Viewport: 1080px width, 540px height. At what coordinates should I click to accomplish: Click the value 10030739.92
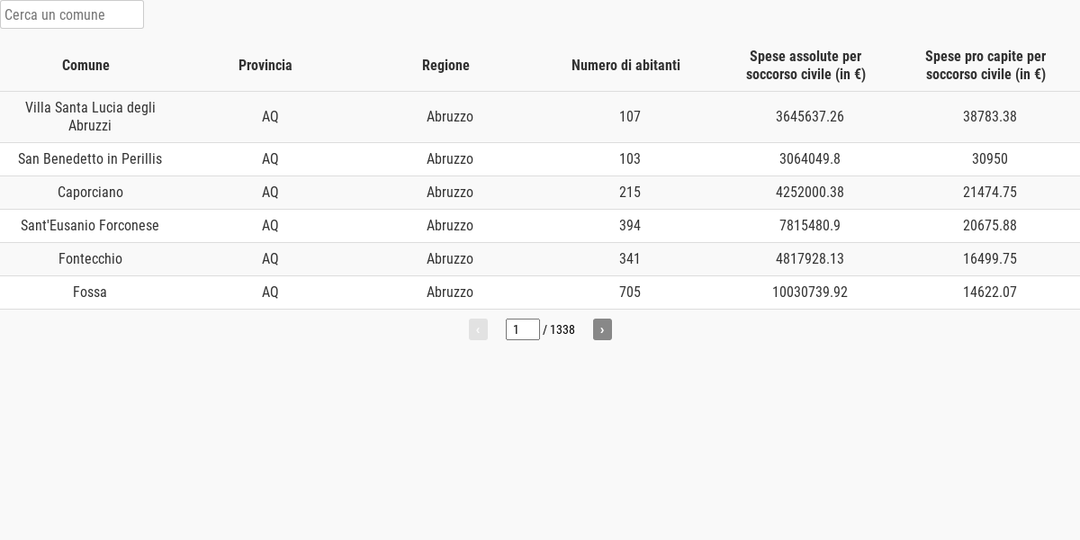(810, 292)
